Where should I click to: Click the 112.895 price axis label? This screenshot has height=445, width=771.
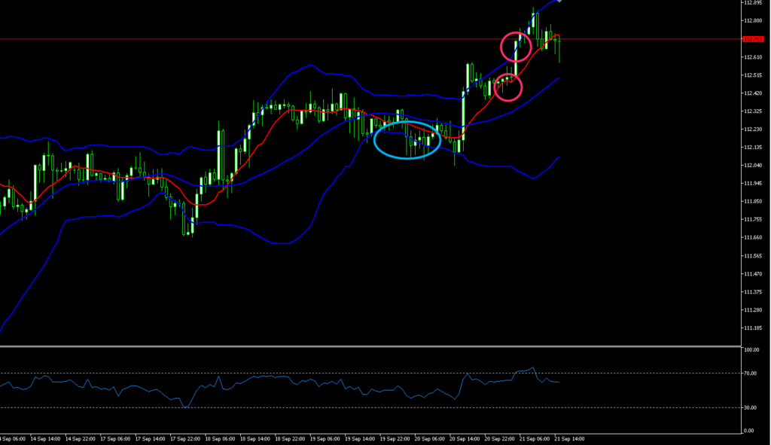click(753, 2)
